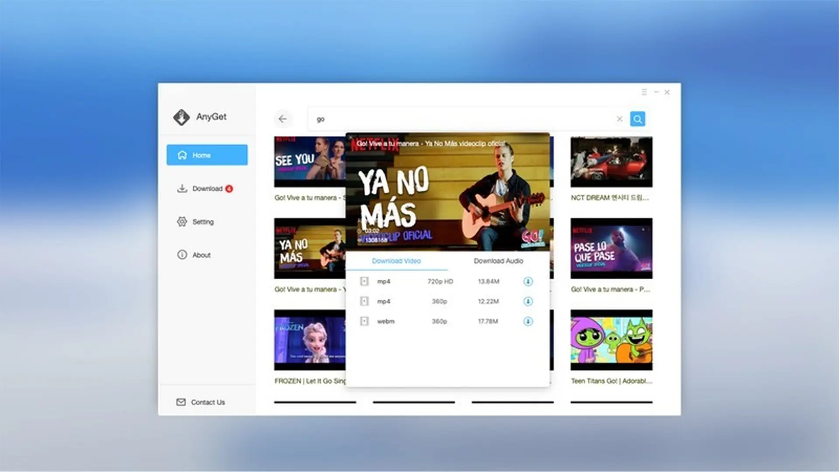Open the hamburger menu at top right
The height and width of the screenshot is (472, 839).
(x=644, y=92)
